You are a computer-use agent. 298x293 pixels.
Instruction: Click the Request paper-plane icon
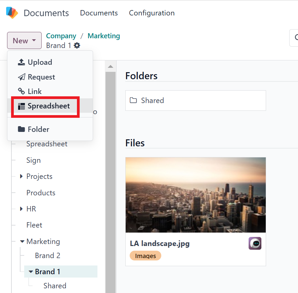(x=22, y=77)
